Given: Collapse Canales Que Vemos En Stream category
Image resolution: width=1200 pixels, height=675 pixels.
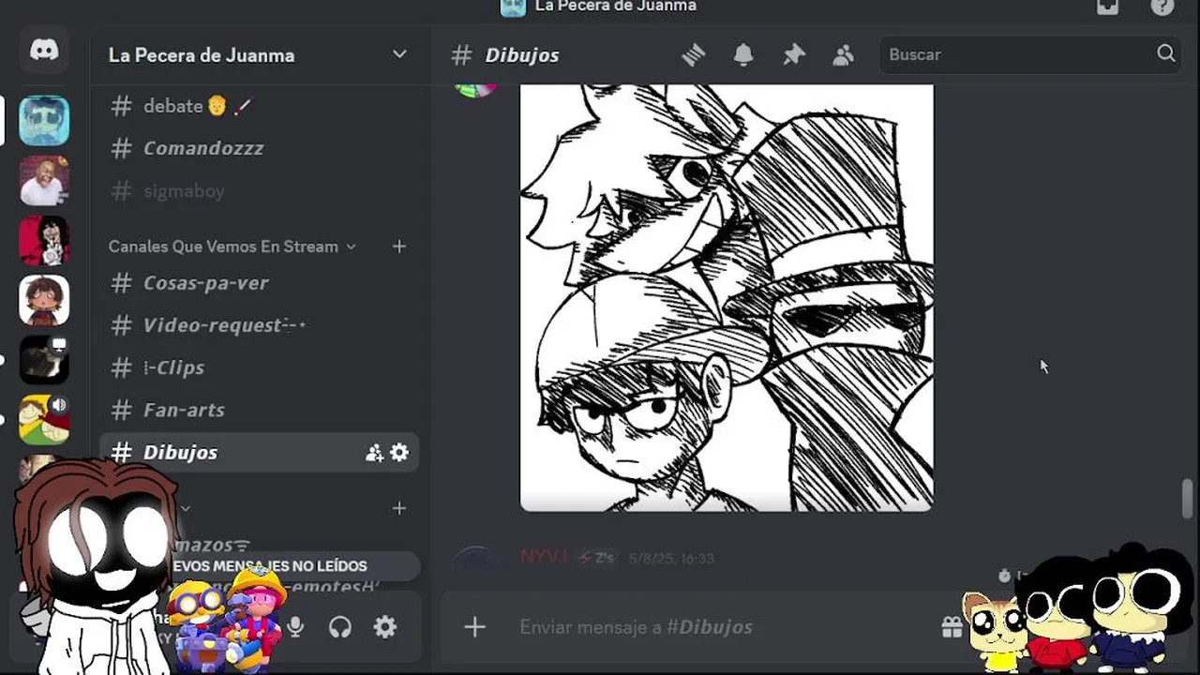Looking at the screenshot, I should tap(232, 247).
